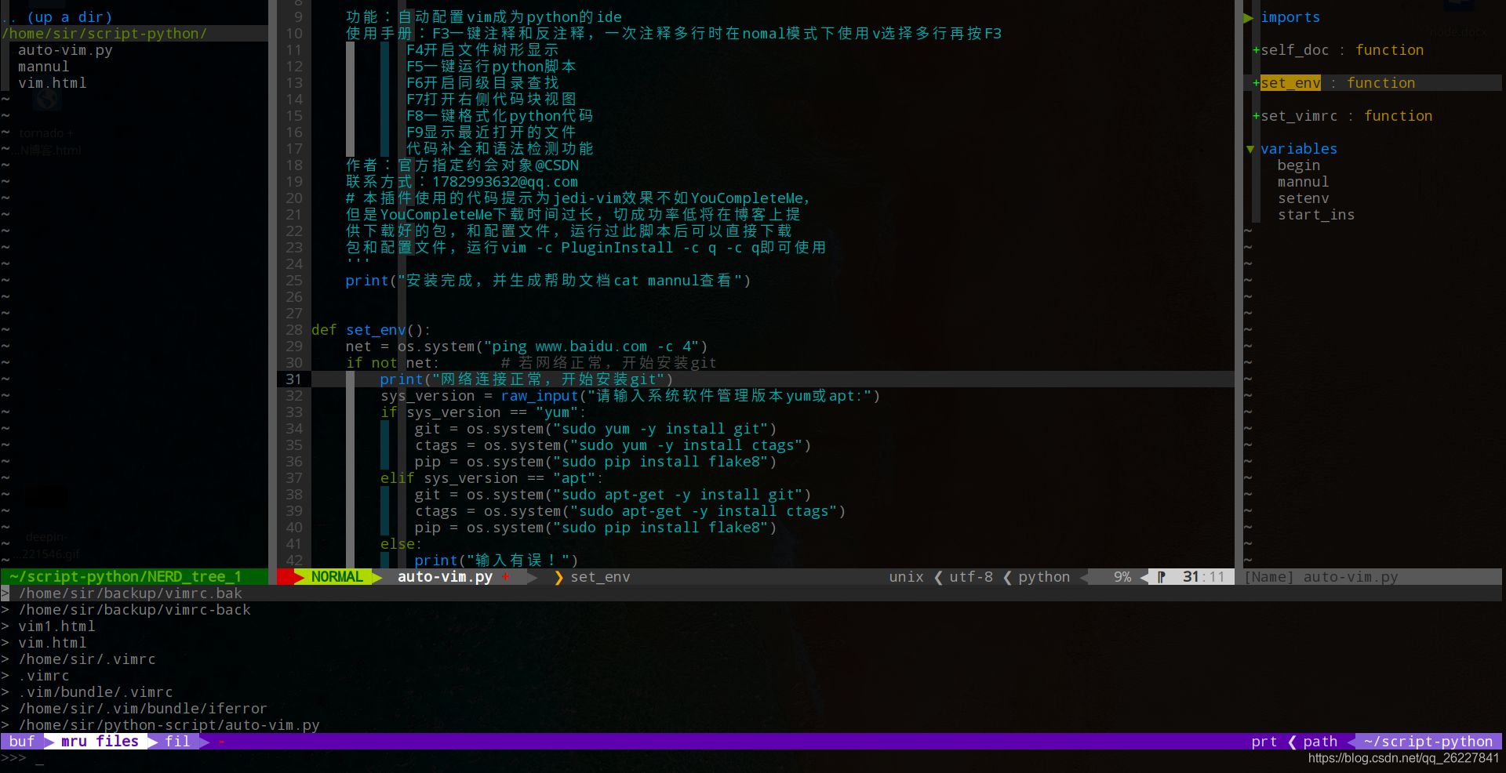Click the print("安装完成 line 25

click(548, 281)
